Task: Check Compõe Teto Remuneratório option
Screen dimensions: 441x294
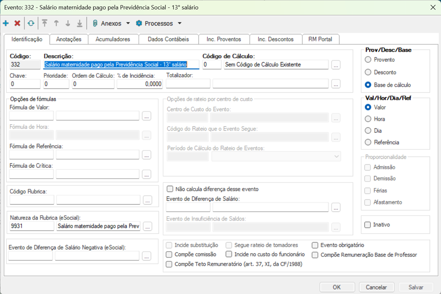Action: pos(169,264)
